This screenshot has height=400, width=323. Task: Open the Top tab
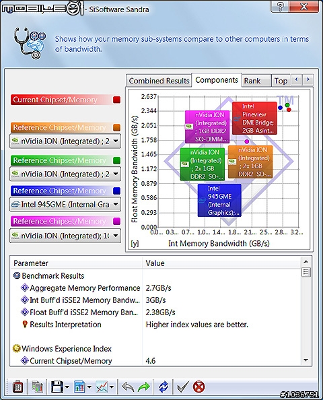point(281,81)
